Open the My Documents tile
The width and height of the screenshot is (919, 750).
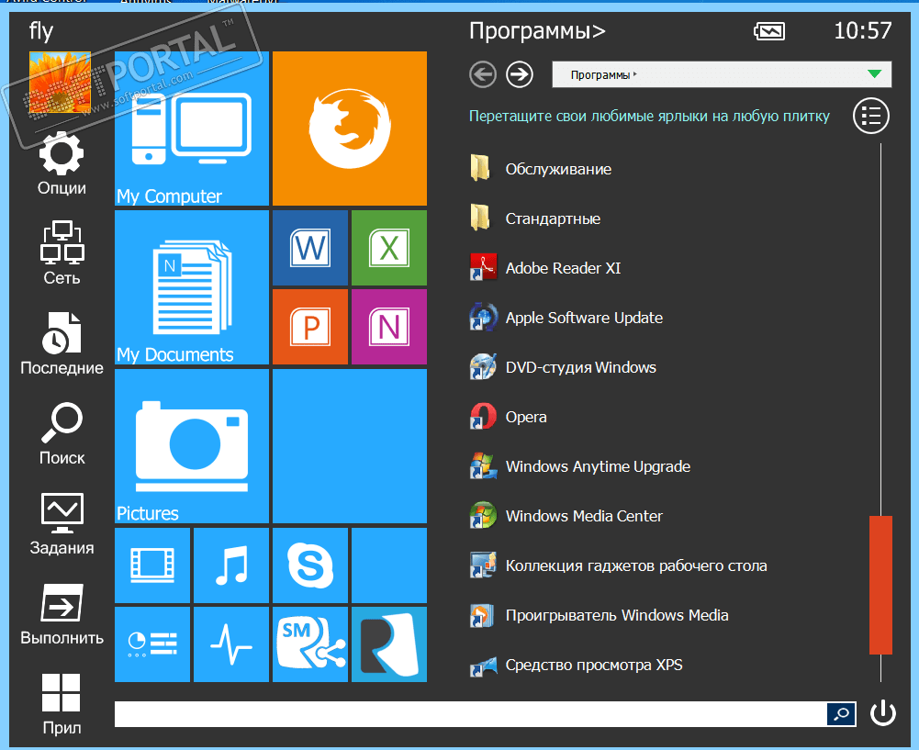click(x=192, y=287)
